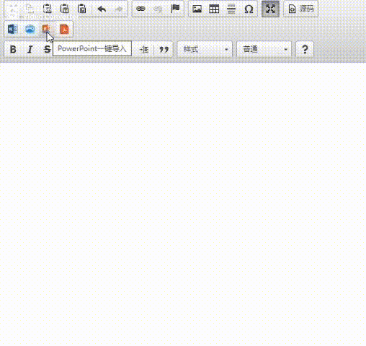366x346 pixels.
Task: Toggle bold formatting
Action: [x=13, y=49]
